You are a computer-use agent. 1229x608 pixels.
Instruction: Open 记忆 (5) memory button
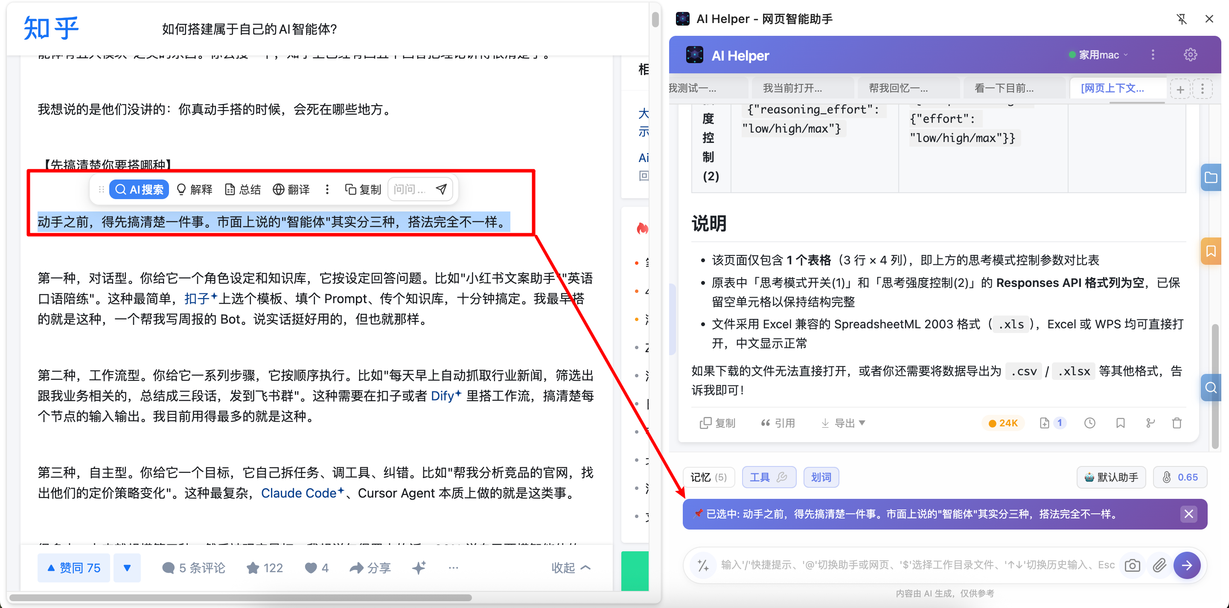[x=708, y=478]
